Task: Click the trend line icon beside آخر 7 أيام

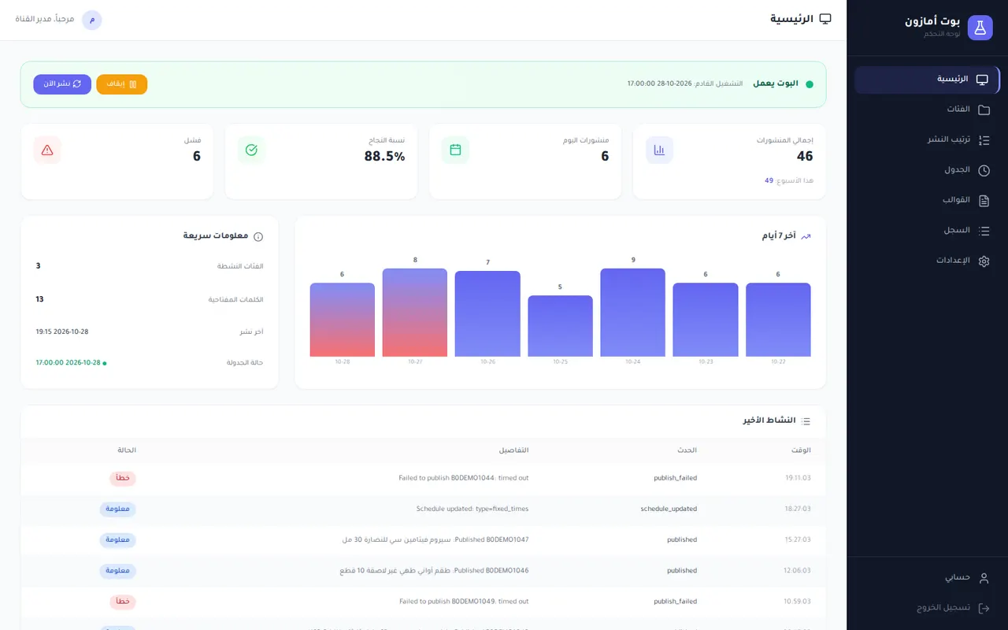Action: point(806,236)
